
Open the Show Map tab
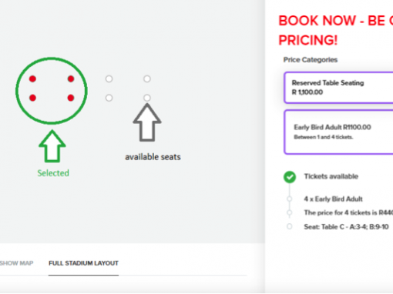pyautogui.click(x=16, y=263)
